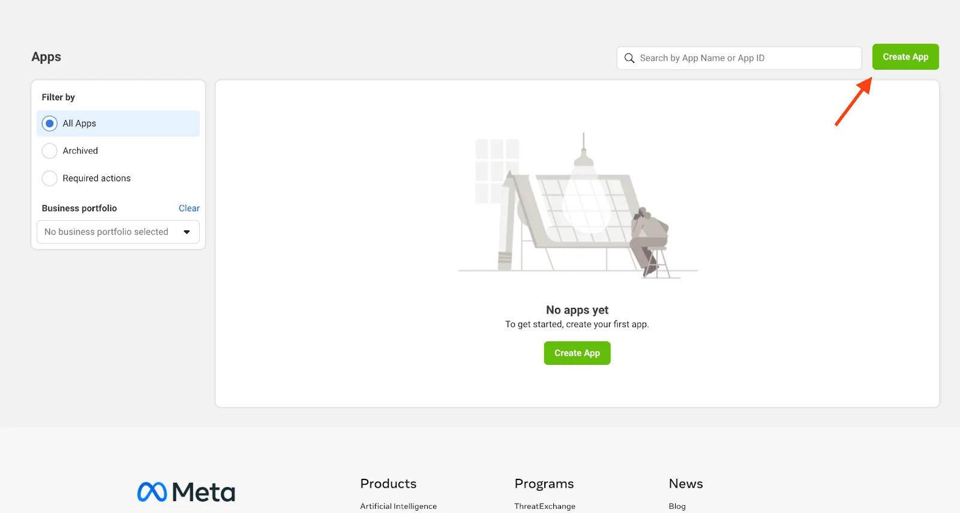Clear the business portfolio filter
Screen dimensions: 960x513
coord(189,208)
